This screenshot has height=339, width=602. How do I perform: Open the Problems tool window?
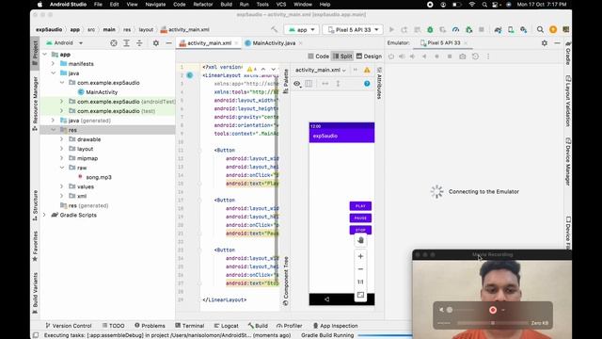pyautogui.click(x=150, y=326)
